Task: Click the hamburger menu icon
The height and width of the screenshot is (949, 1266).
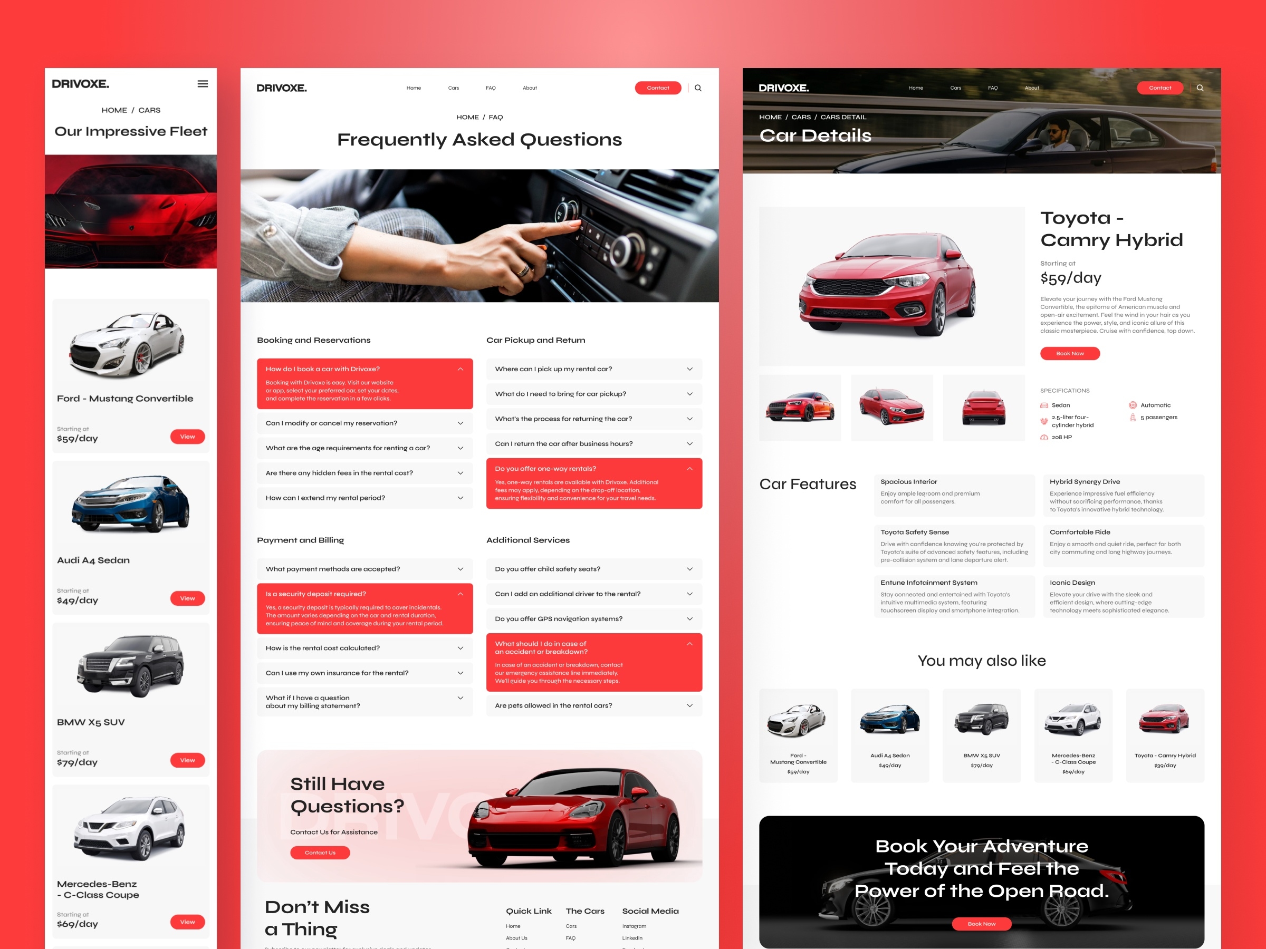Action: pos(204,84)
